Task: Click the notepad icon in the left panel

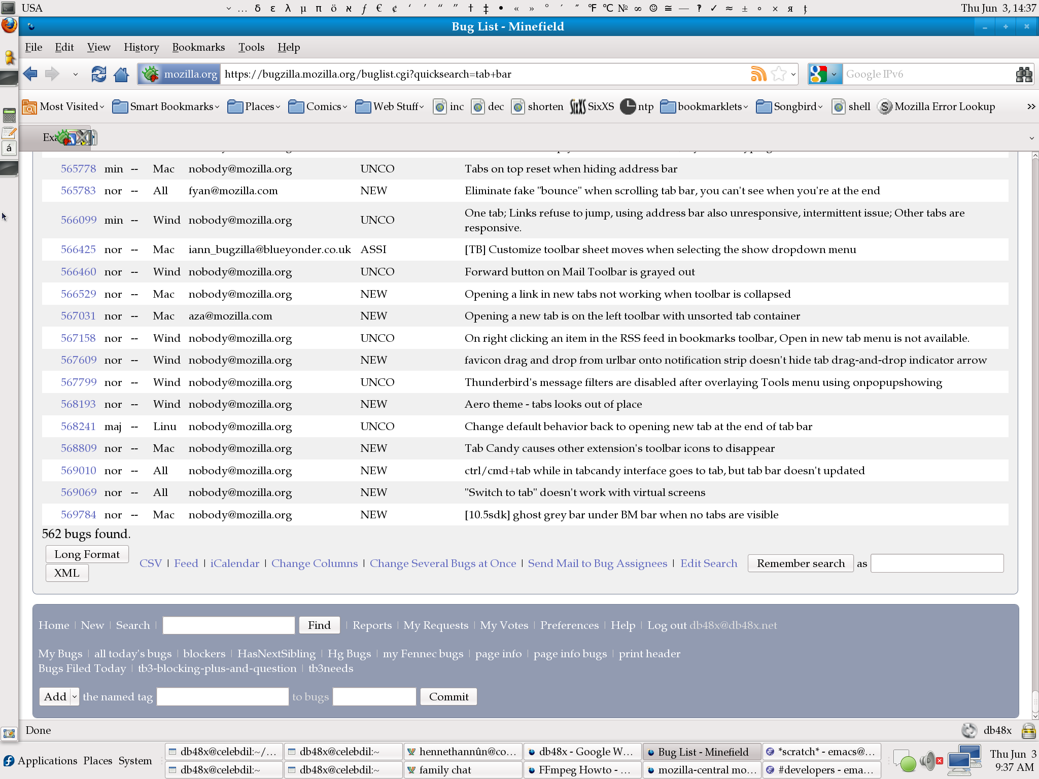Action: (9, 133)
